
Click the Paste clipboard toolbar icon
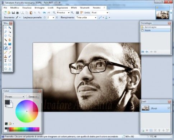tap(31, 13)
